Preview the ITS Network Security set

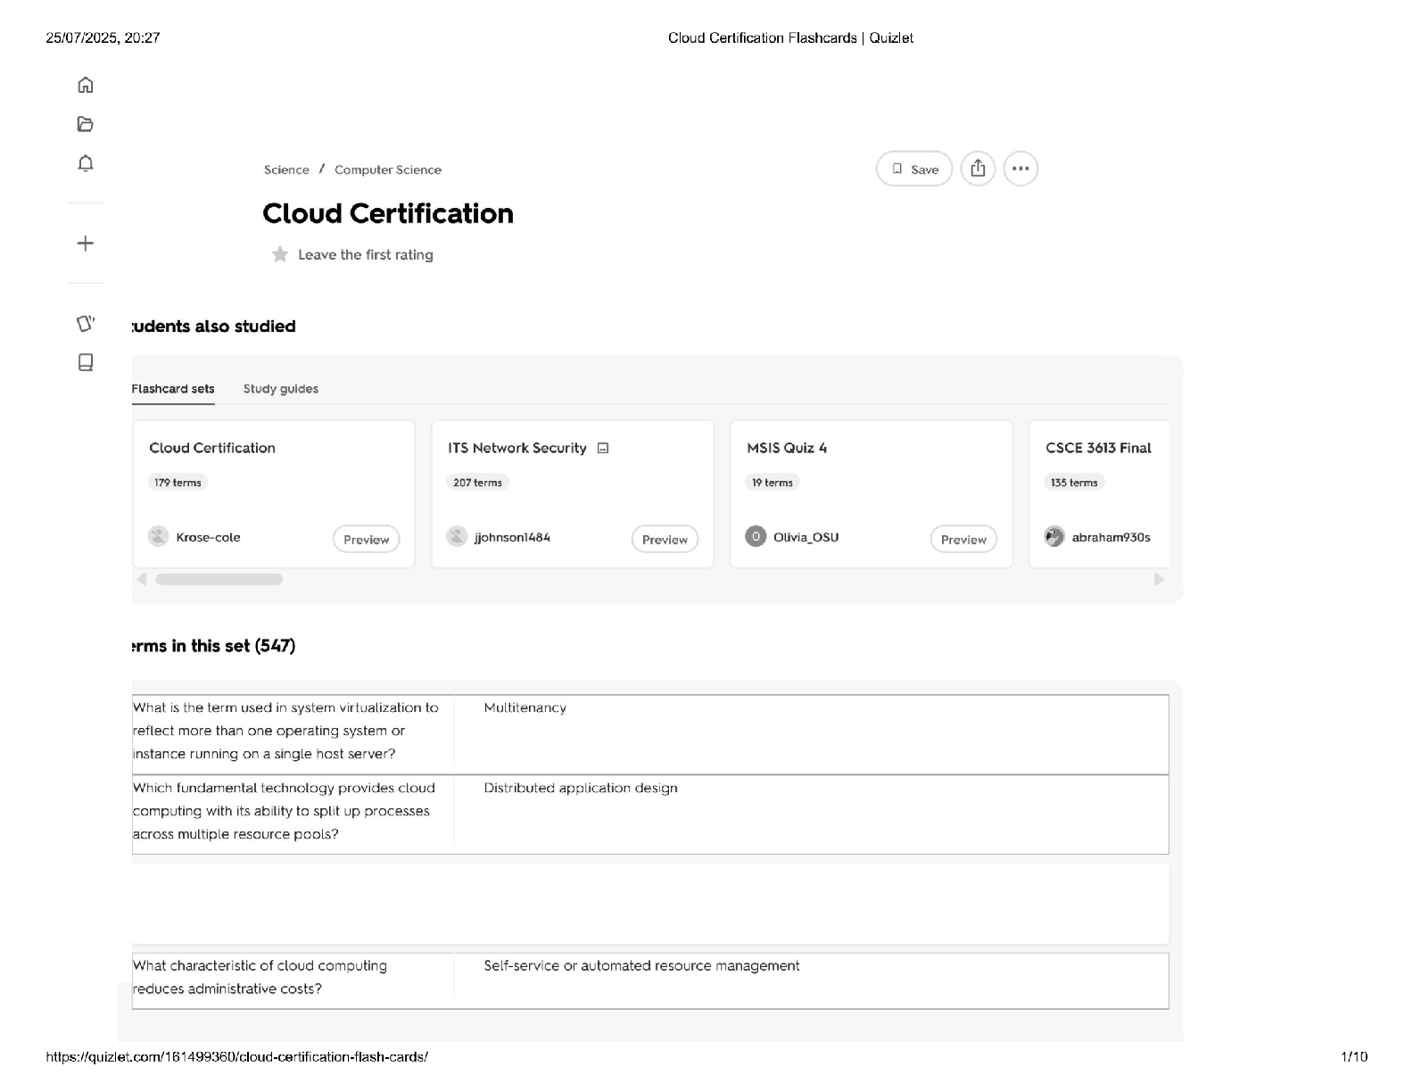pyautogui.click(x=665, y=539)
